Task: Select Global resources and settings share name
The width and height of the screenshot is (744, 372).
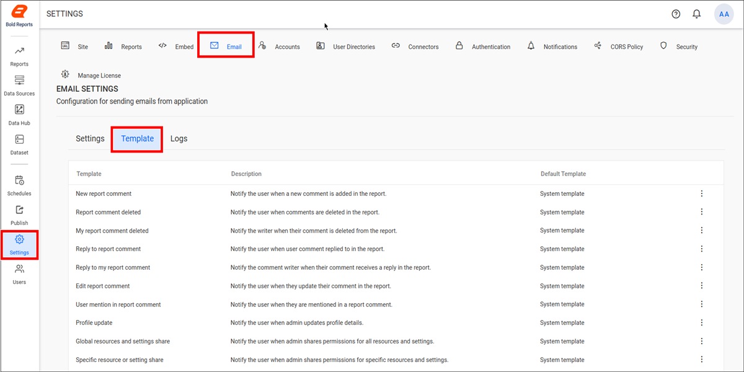Action: pyautogui.click(x=123, y=341)
